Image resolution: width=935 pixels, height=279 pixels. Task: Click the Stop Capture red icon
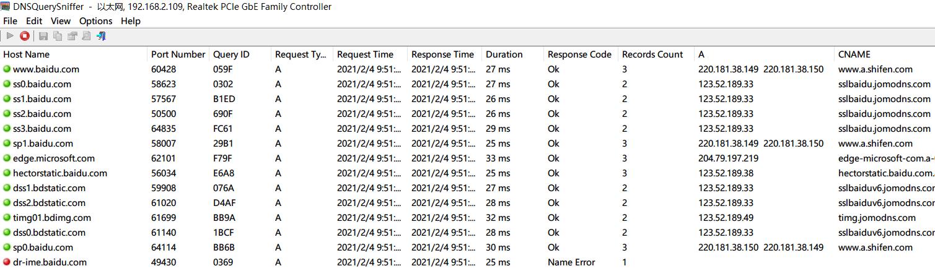(x=25, y=36)
